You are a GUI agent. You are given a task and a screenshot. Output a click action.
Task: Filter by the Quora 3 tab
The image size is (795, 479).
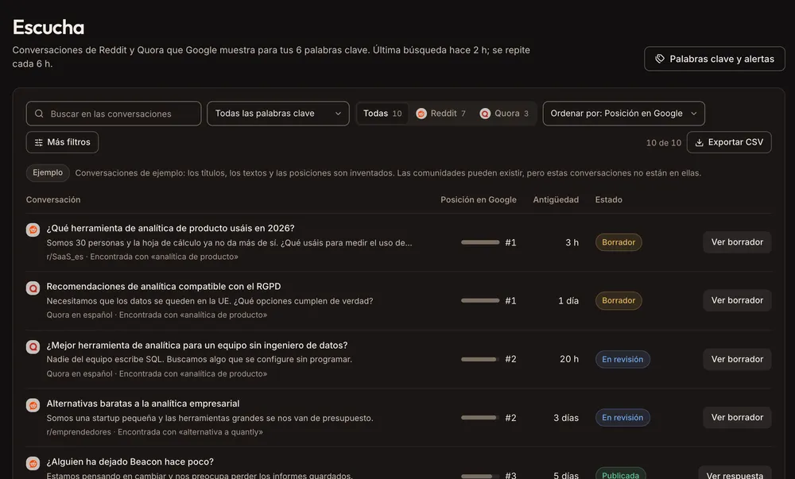[504, 114]
